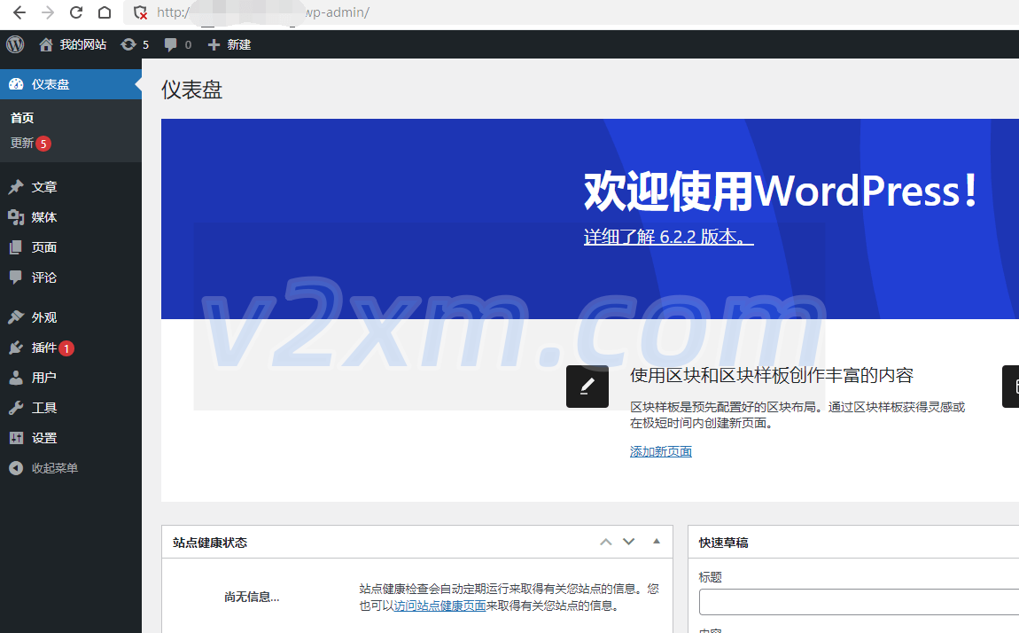Click the 评论 comment bubble icon

16,277
